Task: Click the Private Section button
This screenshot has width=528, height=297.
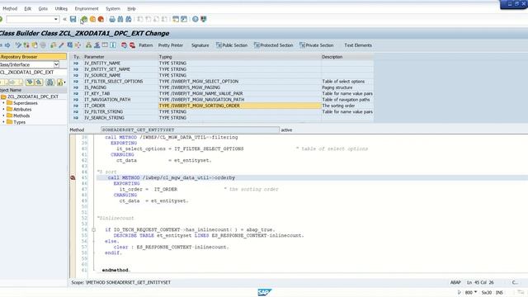Action: [317, 45]
